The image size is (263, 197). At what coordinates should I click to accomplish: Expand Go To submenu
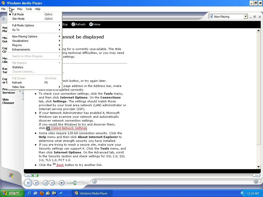(x=35, y=30)
